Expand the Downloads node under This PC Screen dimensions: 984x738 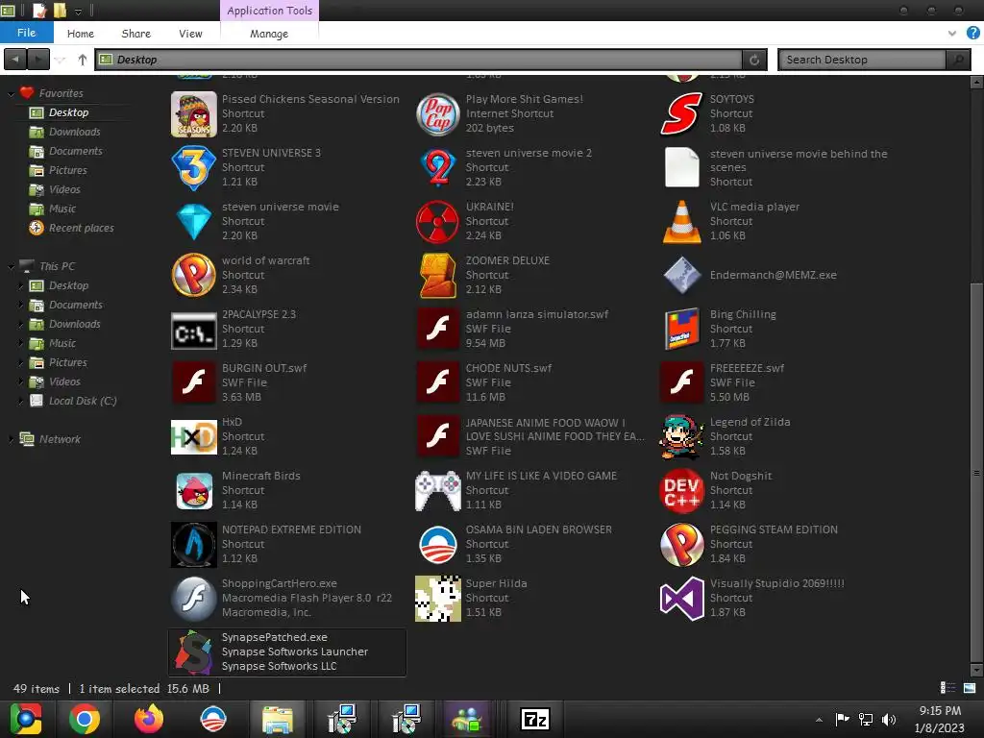tap(21, 324)
